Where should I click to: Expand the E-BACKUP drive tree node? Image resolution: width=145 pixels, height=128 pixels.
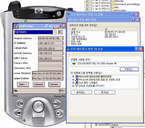(93, 3)
